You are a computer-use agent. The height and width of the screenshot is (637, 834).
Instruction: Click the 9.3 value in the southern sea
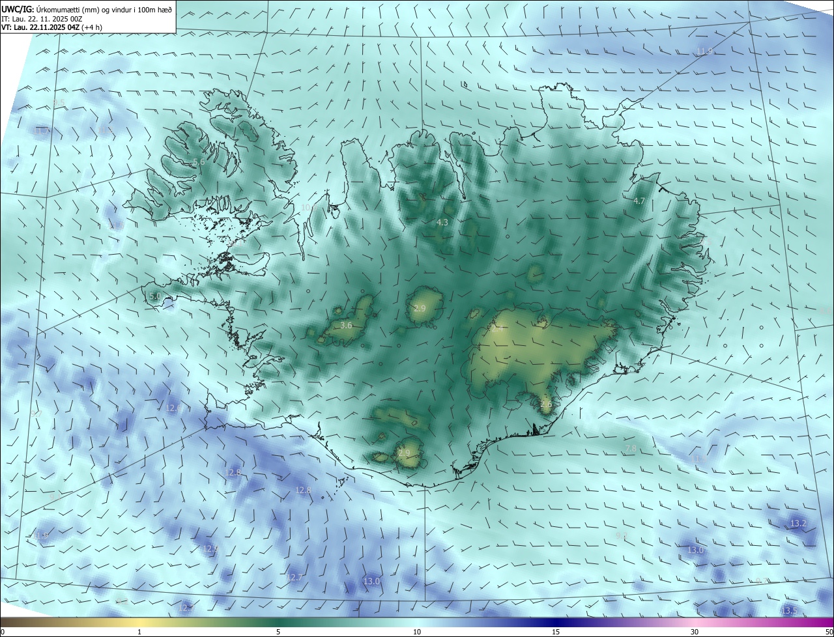pos(622,535)
